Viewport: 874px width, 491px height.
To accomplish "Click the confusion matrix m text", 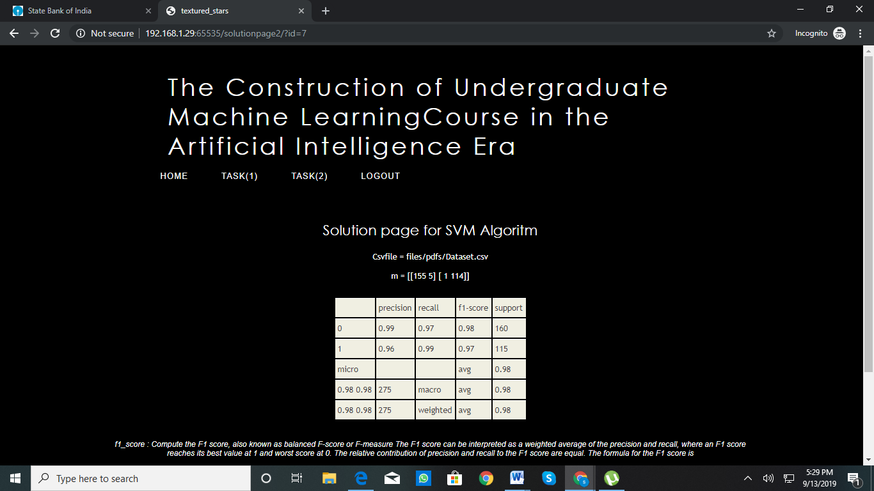I will click(430, 276).
